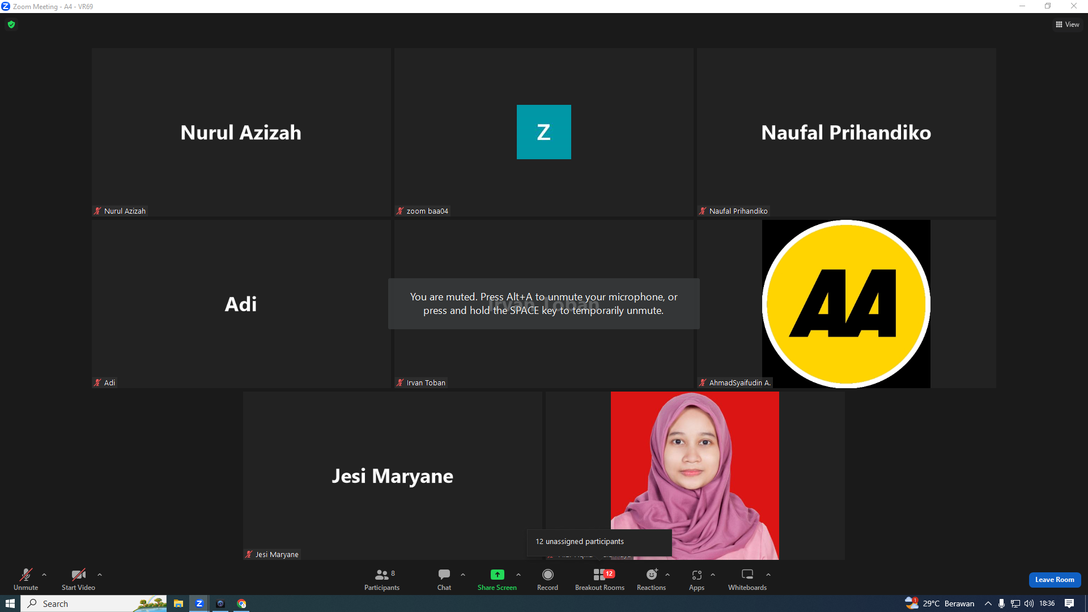Click the Leave Room button

[x=1055, y=580]
